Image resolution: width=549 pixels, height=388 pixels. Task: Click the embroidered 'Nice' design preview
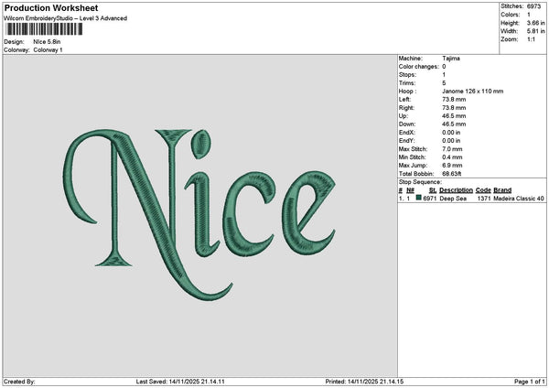pos(199,214)
